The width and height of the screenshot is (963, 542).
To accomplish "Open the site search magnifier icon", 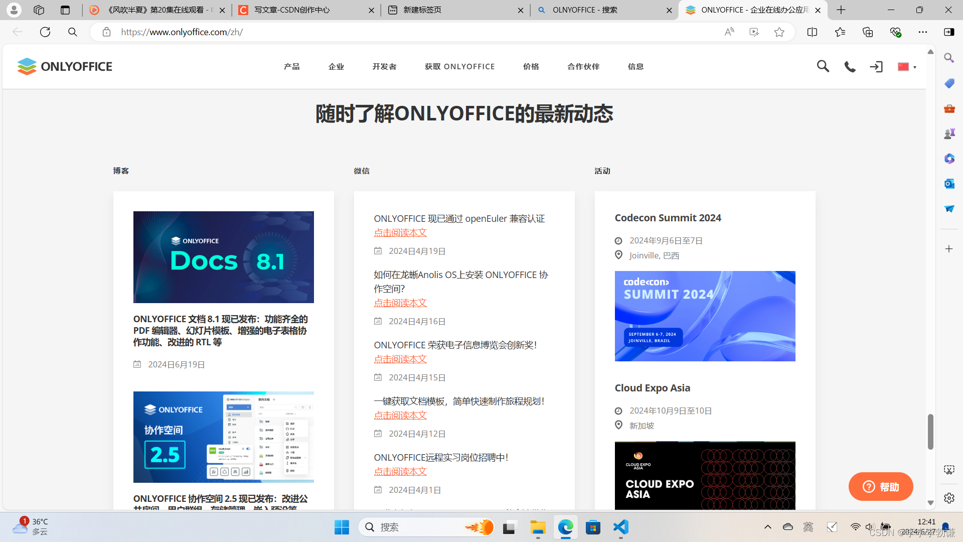I will pyautogui.click(x=823, y=66).
